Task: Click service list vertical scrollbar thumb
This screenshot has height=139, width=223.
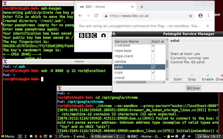Action: [x=167, y=64]
